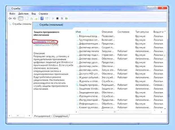Image resolution: width=175 pixels, height=130 pixels.
Task: Sort by the Тип запуска column header
Action: click(142, 32)
